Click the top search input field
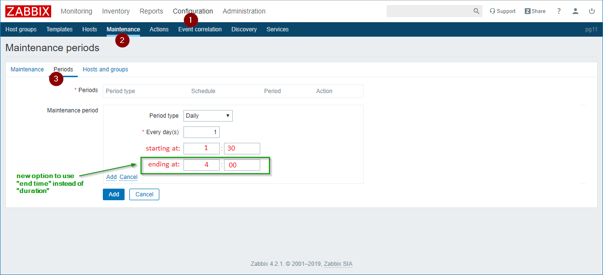 [x=429, y=11]
